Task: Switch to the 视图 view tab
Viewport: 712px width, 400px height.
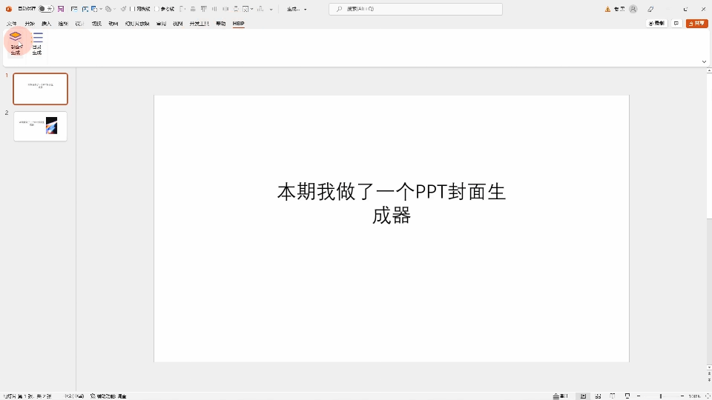Action: coord(178,24)
